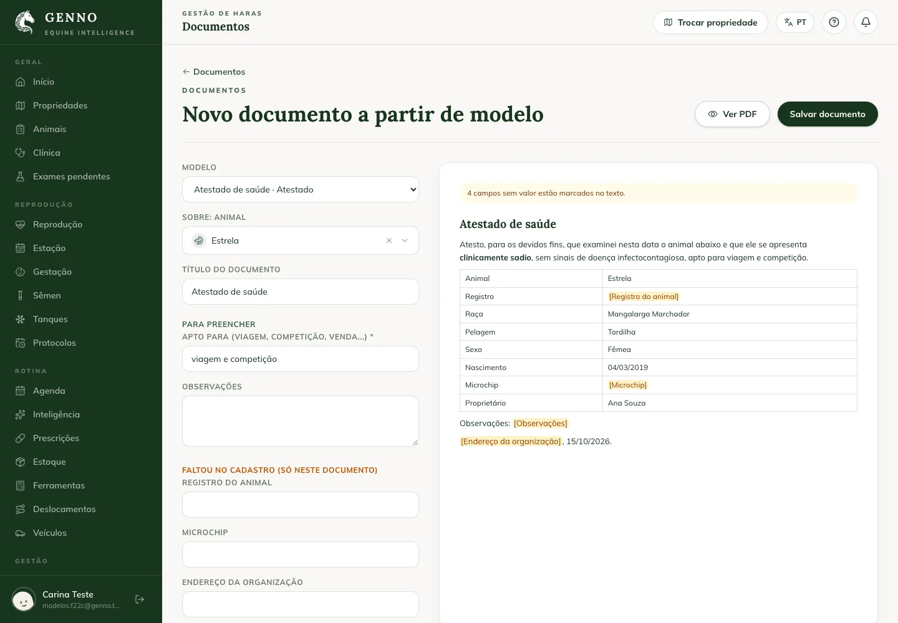Click the Veículos car icon
Viewport: 898px width, 623px height.
click(21, 533)
